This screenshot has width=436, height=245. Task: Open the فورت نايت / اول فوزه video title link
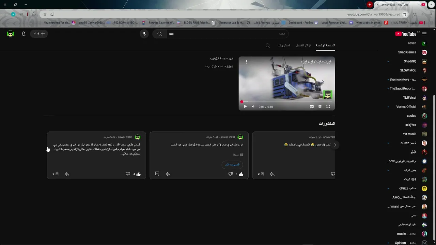[221, 59]
